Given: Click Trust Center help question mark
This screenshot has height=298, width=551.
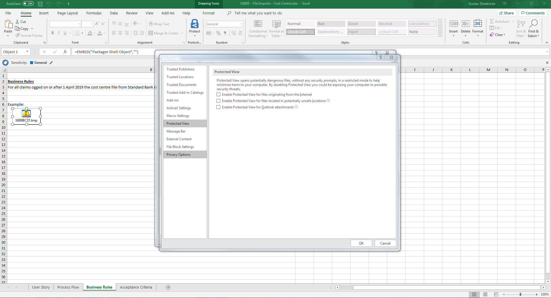Looking at the screenshot, I should click(381, 57).
